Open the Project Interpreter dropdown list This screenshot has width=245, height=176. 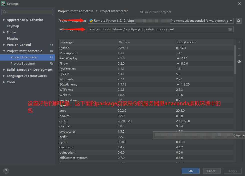pos(231,21)
